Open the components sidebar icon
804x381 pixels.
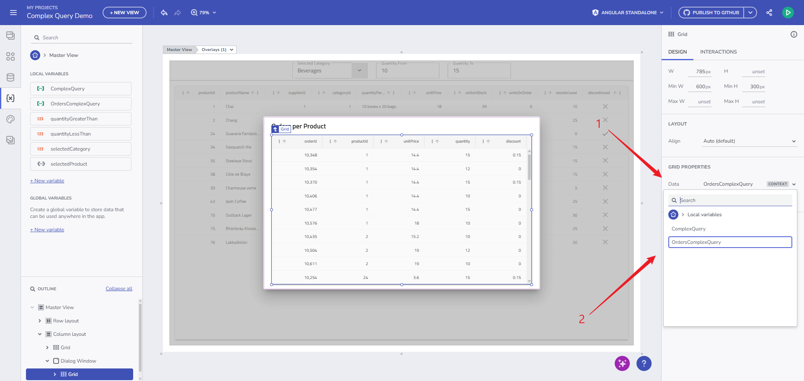tap(10, 56)
